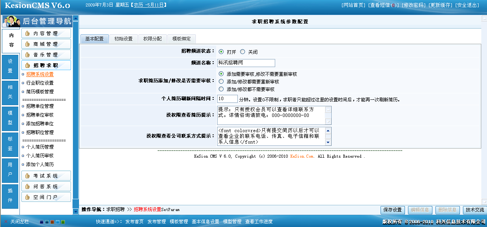Open the 考试系统 module icon
Screen dimensions: 487x227
46,176
